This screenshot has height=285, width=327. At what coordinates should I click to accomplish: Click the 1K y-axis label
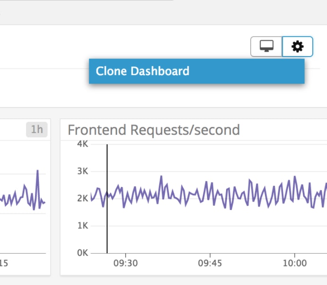[x=82, y=226]
